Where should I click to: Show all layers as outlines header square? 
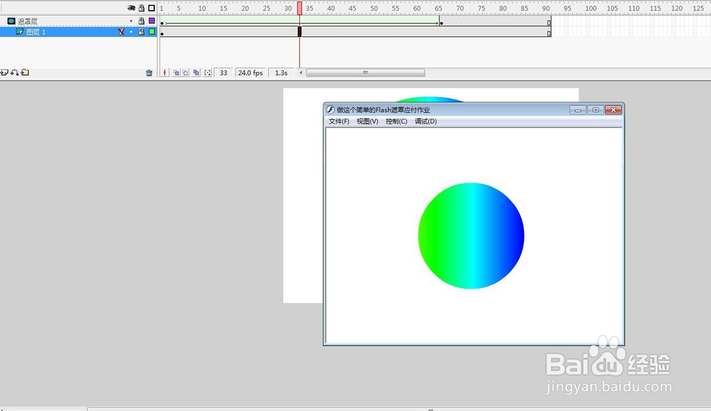(151, 8)
